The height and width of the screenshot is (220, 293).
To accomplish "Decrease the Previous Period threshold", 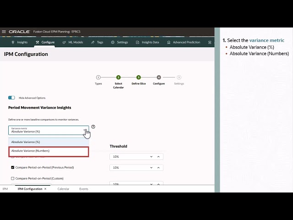I will pos(152,168).
